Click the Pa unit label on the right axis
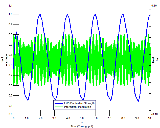160x128 pixels. pyautogui.click(x=157, y=60)
